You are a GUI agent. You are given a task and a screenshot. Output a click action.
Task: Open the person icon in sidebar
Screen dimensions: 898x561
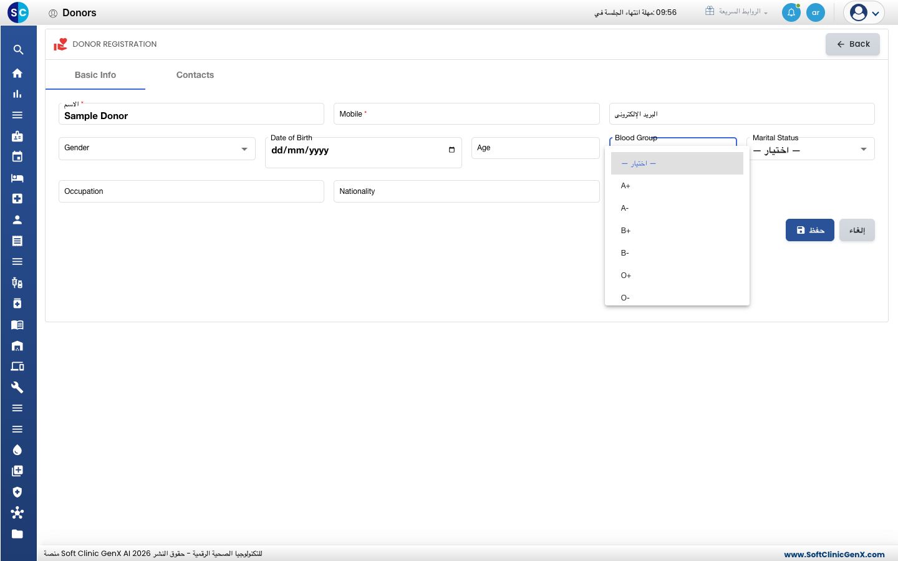[17, 219]
